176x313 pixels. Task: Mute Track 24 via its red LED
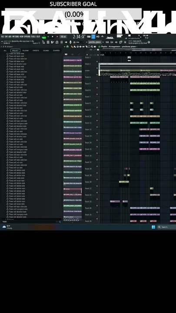coord(97,212)
